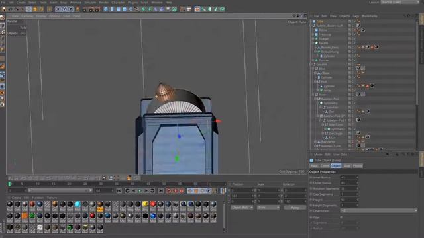Click the Render View clapperboard icon
Viewport: 424px width, 238px height.
pyautogui.click(x=85, y=9)
